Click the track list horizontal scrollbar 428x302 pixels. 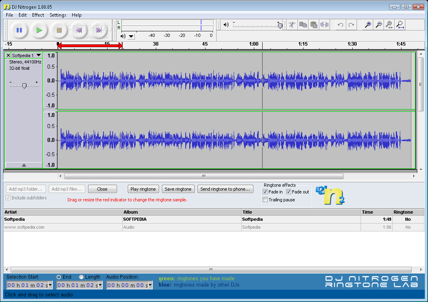[x=211, y=270]
